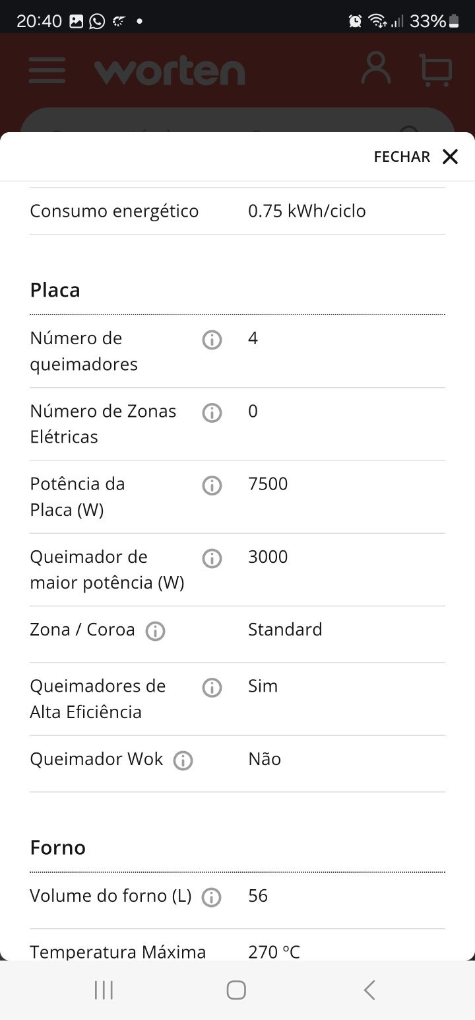475x1020 pixels.
Task: Tap the Android home button
Action: 236,990
